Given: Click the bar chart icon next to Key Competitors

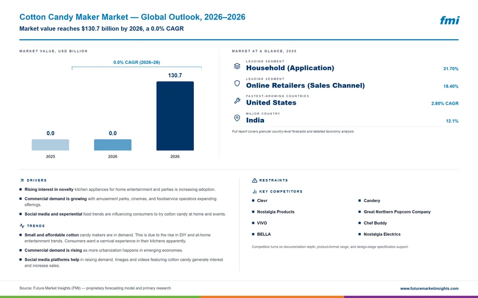Looking at the screenshot, I should tap(254, 192).
